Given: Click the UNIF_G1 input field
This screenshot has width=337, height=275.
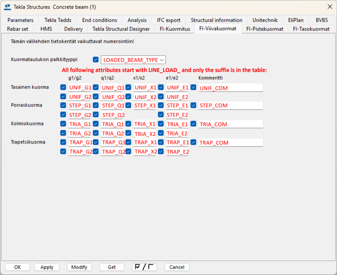Looking at the screenshot, I should click(x=80, y=88).
